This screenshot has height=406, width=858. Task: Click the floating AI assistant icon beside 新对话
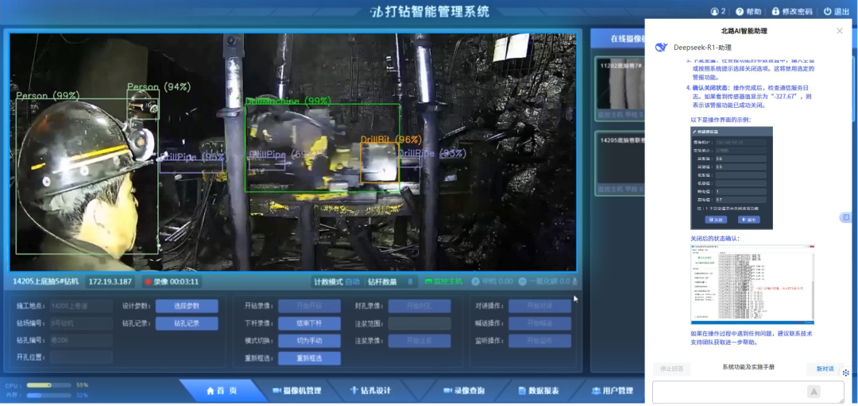click(x=846, y=372)
